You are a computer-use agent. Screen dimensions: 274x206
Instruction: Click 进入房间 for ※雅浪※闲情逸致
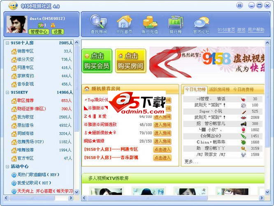[x=163, y=125]
